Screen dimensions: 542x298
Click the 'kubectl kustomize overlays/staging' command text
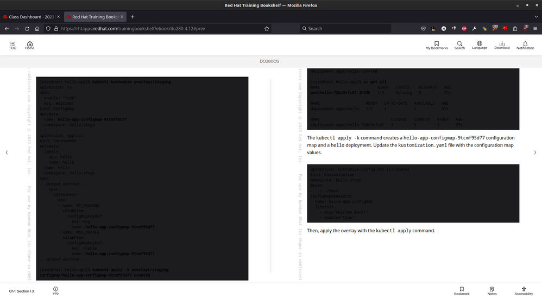point(131,82)
